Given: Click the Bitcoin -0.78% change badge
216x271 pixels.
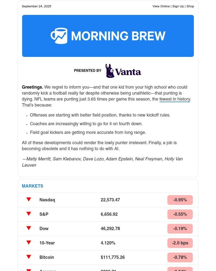Looking at the screenshot, I should point(180,257).
